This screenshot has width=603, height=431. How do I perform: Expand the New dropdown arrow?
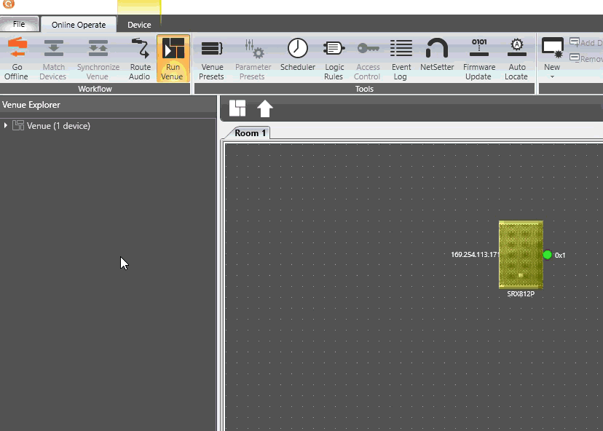point(552,76)
